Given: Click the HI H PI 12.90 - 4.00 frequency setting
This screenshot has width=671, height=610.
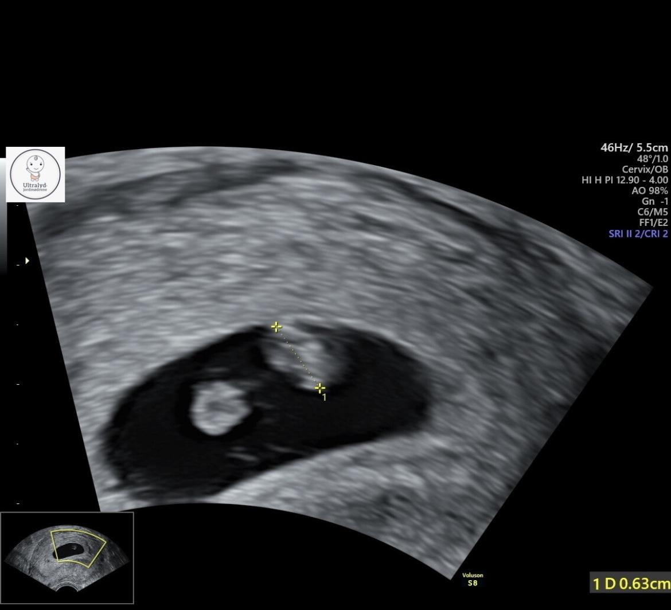Looking at the screenshot, I should (625, 180).
